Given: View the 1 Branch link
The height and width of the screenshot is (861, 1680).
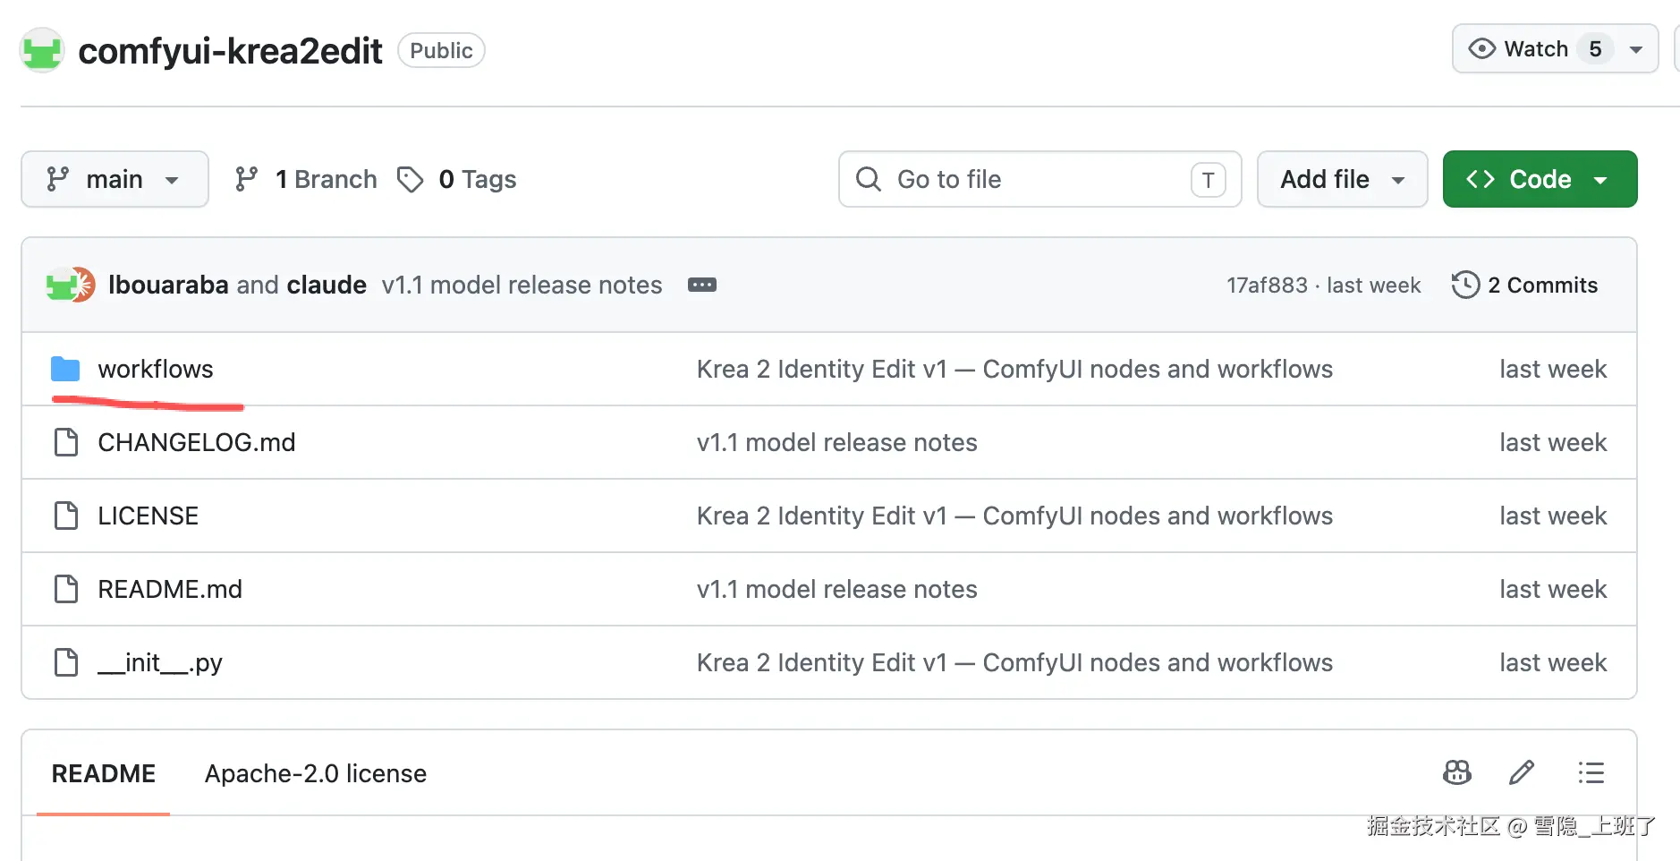Looking at the screenshot, I should (x=305, y=179).
